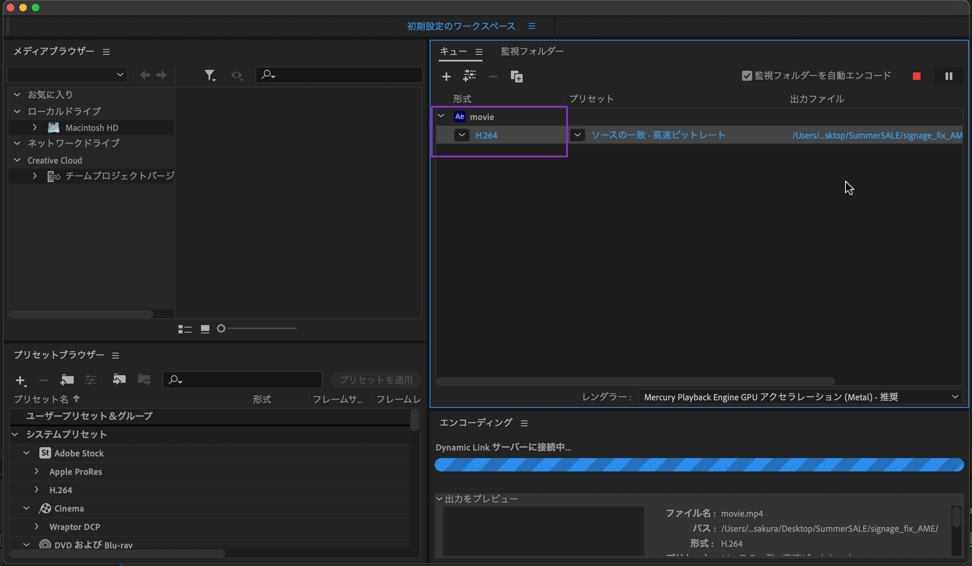The image size is (972, 566).
Task: Toggle the eye view-file-types icon in Media Browser
Action: pos(237,75)
